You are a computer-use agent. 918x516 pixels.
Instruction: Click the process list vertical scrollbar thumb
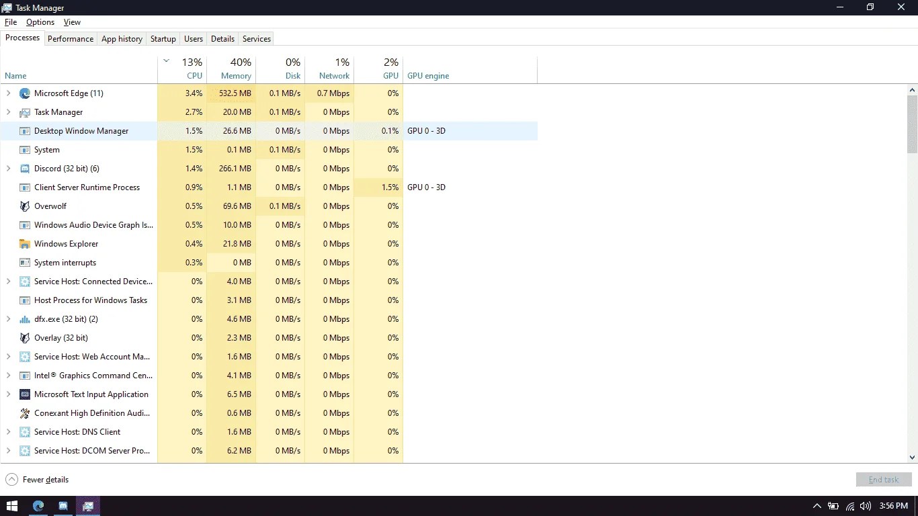click(913, 124)
